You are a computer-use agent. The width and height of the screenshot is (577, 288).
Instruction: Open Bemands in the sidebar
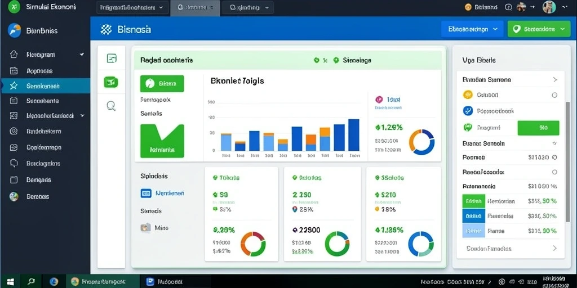click(45, 179)
